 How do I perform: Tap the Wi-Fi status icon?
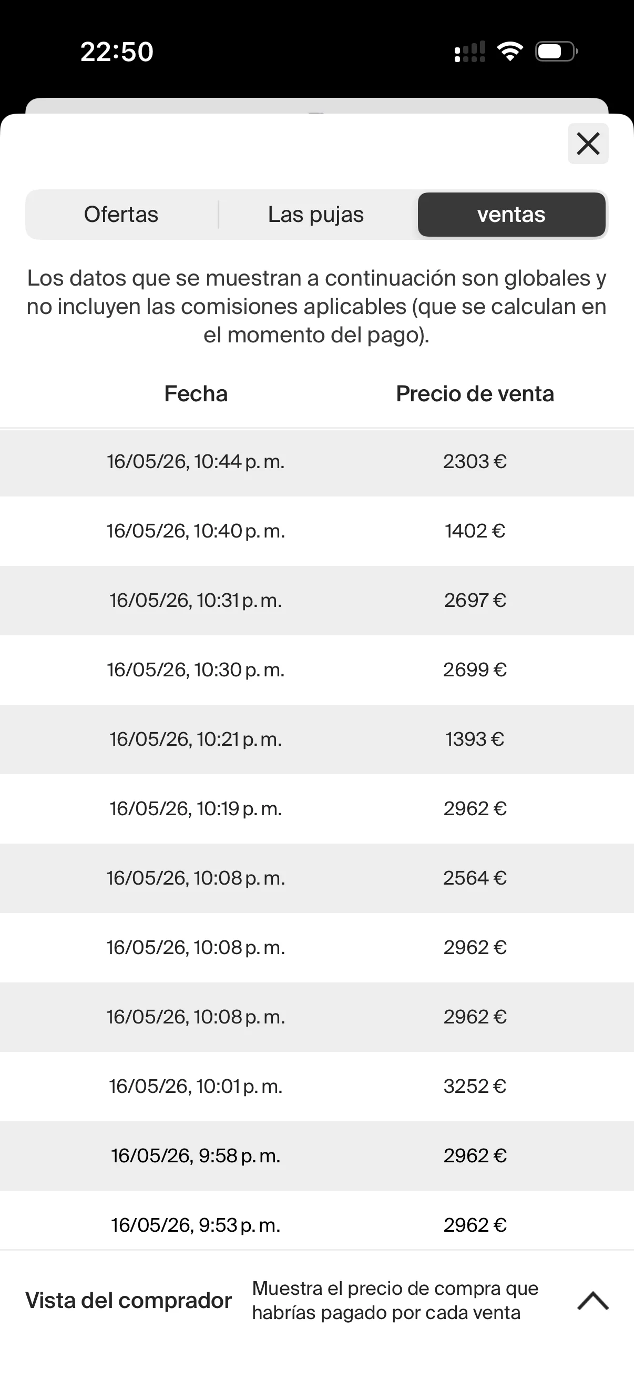click(510, 52)
